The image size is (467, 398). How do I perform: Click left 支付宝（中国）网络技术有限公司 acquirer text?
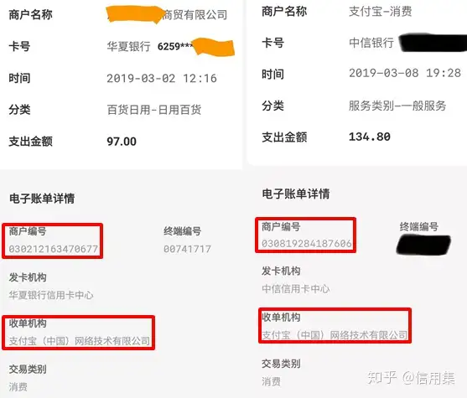(79, 340)
